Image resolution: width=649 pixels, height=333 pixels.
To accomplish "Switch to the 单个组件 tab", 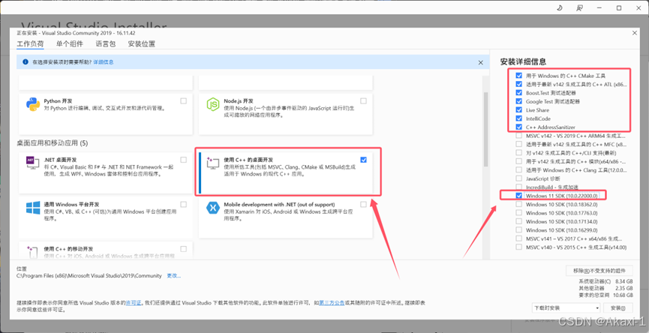I will click(x=70, y=43).
